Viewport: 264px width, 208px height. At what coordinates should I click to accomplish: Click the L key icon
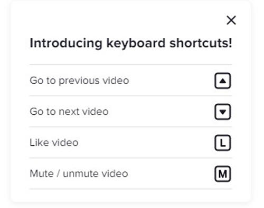point(223,143)
